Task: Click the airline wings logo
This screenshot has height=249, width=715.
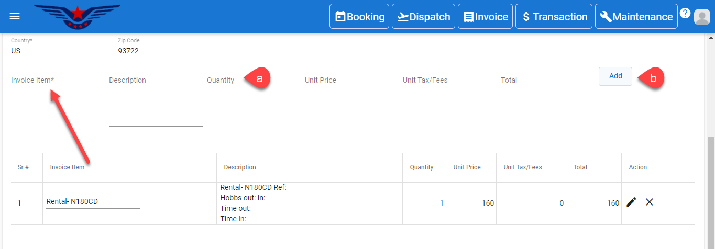Action: click(77, 16)
